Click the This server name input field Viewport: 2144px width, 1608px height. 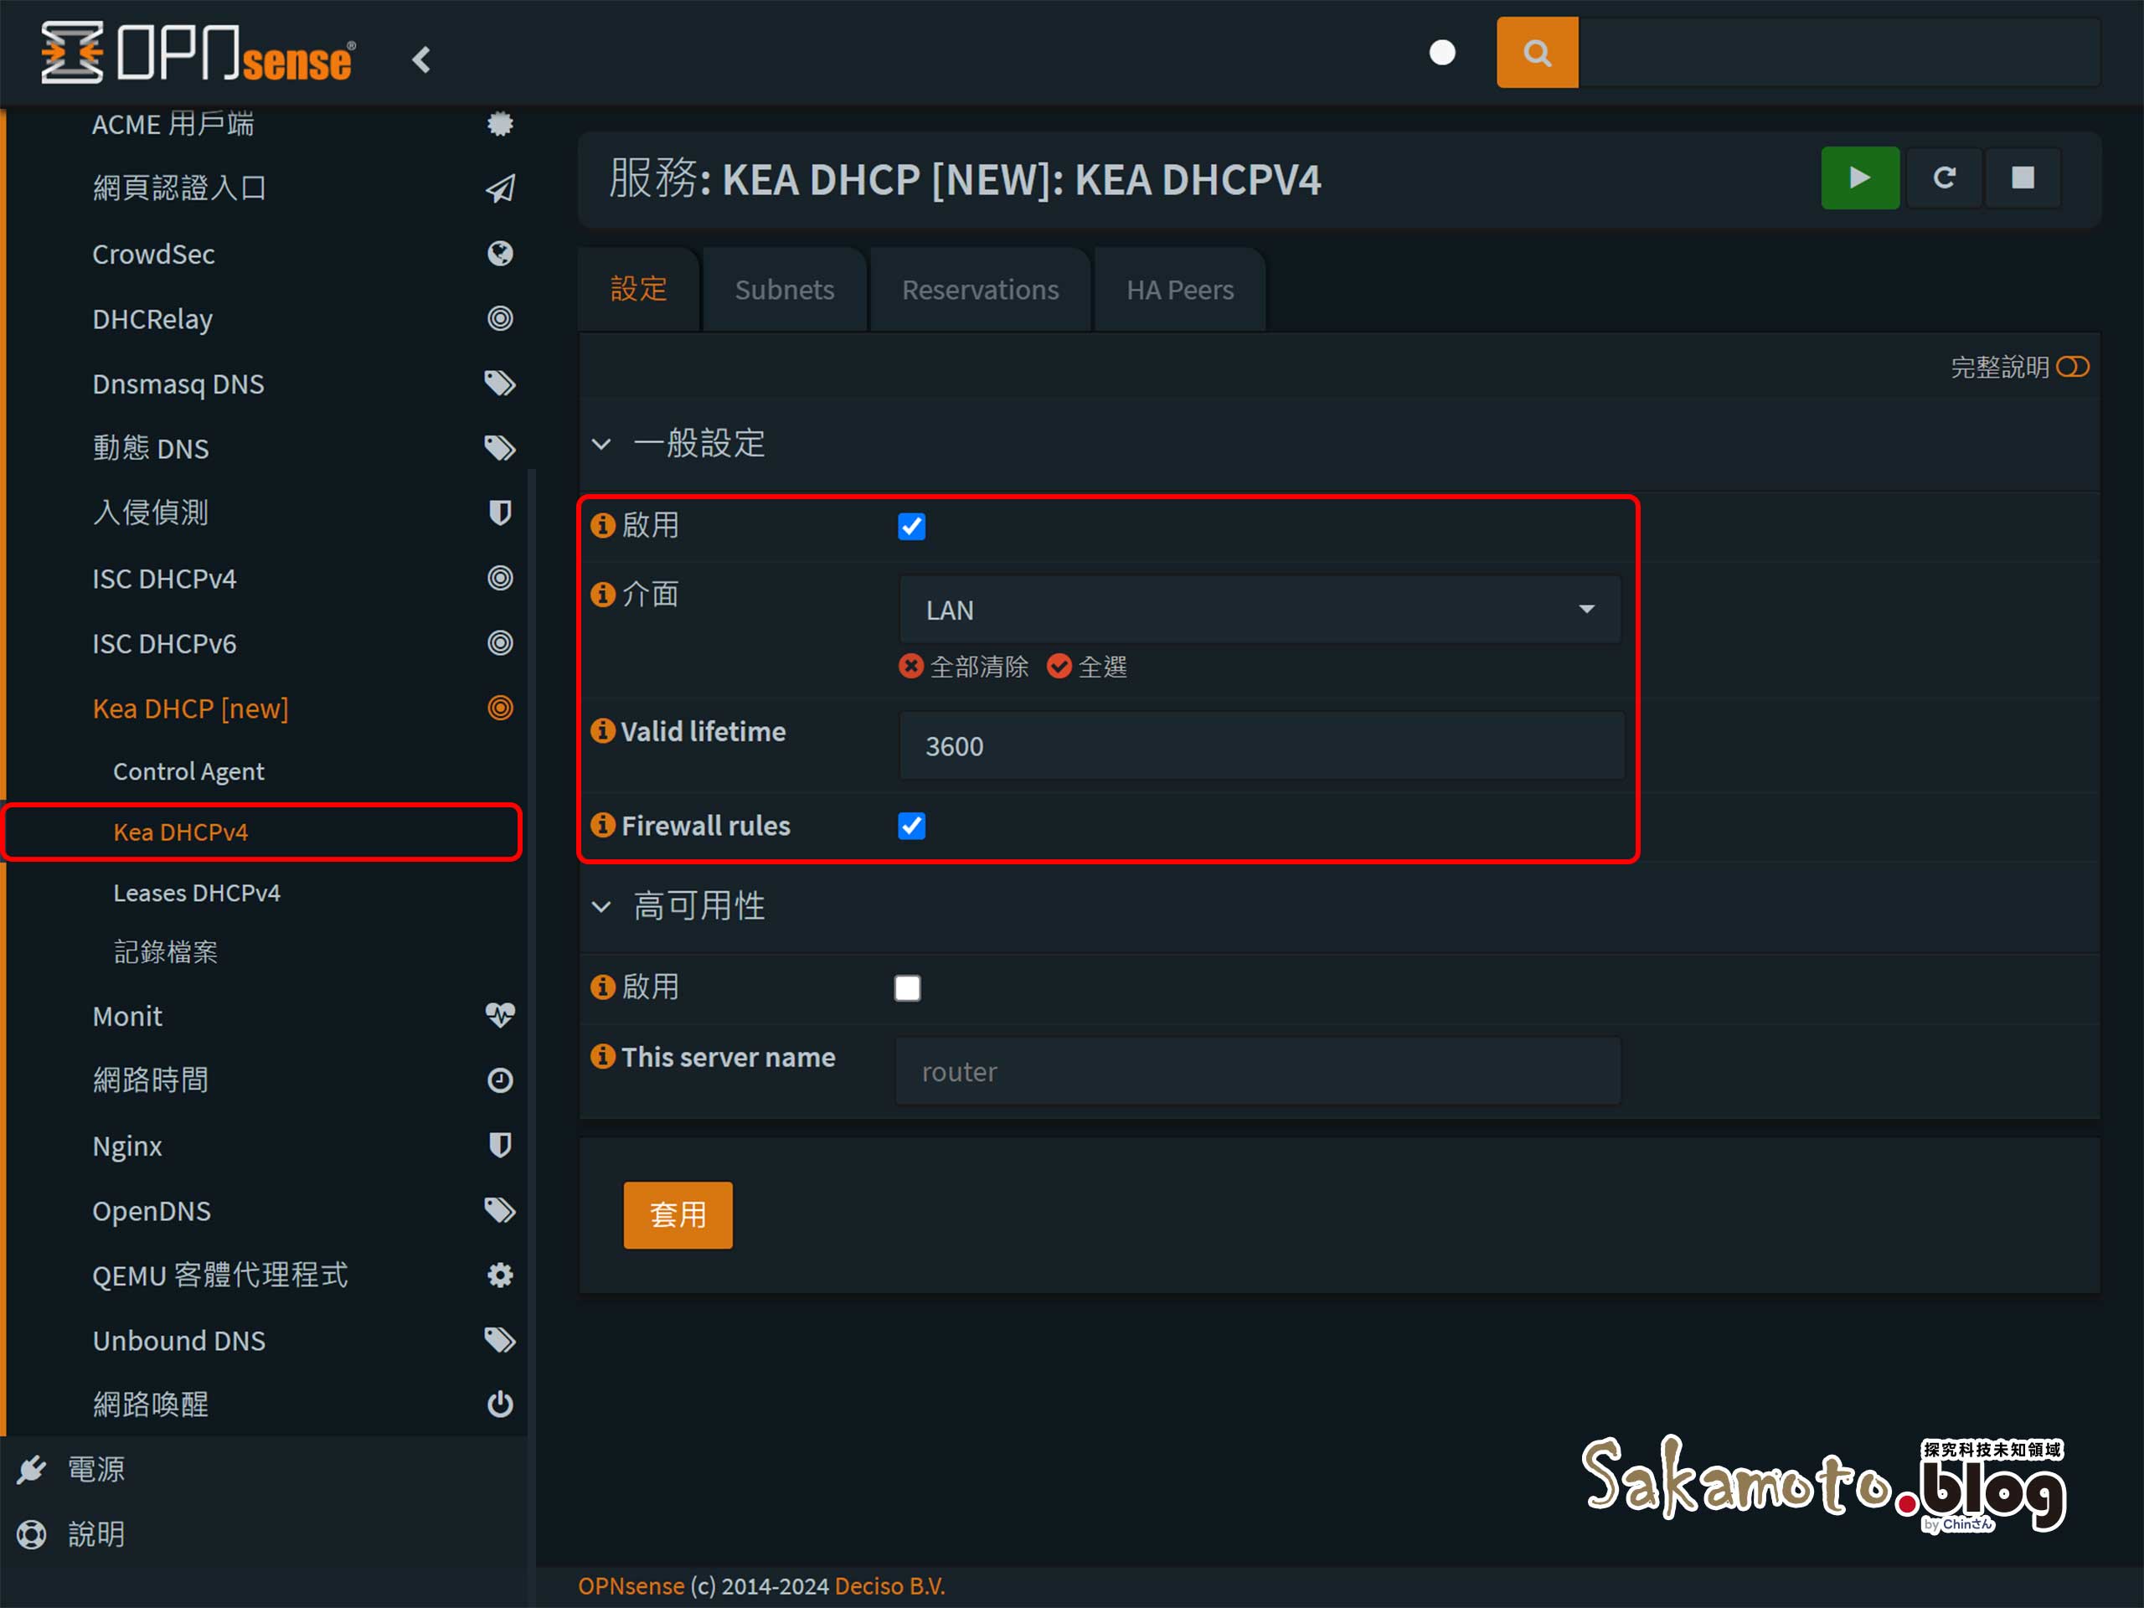pos(1257,1071)
